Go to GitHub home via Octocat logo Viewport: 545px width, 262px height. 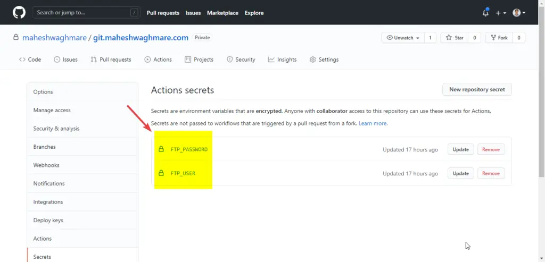pos(19,13)
